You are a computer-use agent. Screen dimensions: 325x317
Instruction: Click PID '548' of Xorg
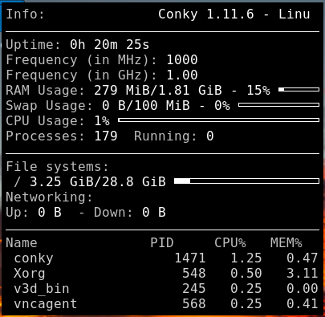194,274
